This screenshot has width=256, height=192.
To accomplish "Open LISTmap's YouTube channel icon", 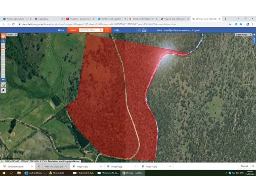I will click(x=145, y=30).
